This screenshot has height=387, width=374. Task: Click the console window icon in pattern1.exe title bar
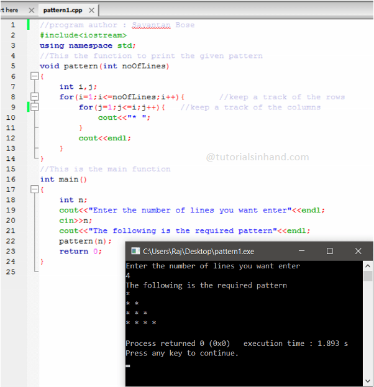tap(135, 251)
